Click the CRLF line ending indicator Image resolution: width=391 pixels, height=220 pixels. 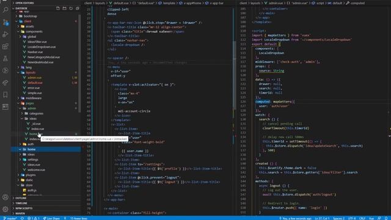(x=362, y=218)
